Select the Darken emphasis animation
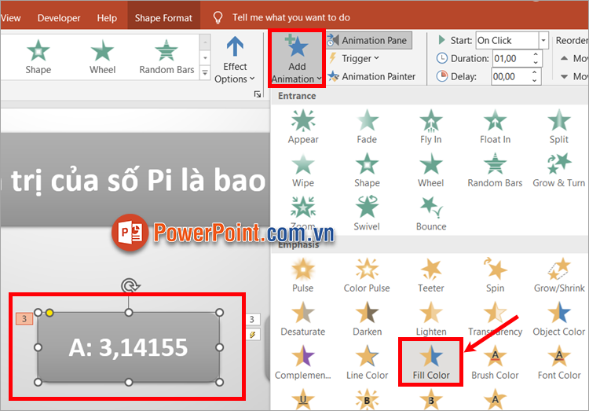This screenshot has width=589, height=411. [367, 318]
